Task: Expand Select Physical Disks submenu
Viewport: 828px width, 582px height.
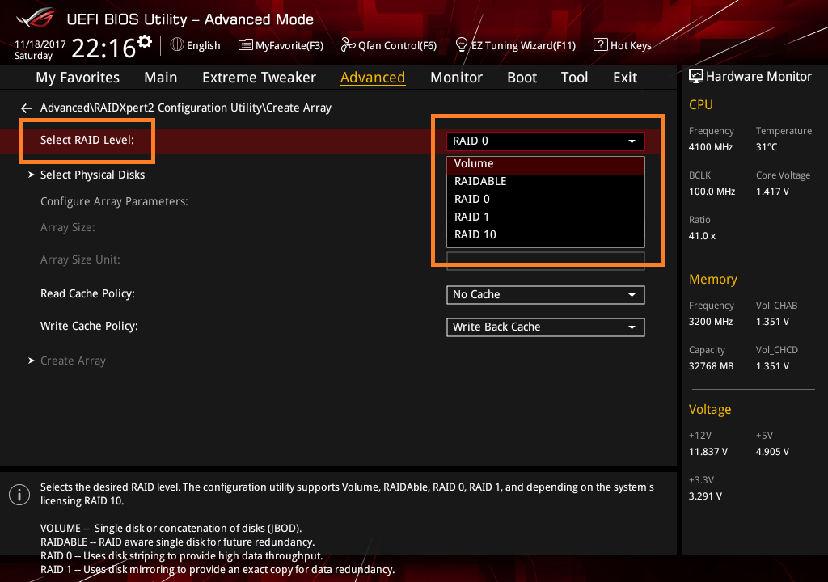Action: click(x=92, y=175)
